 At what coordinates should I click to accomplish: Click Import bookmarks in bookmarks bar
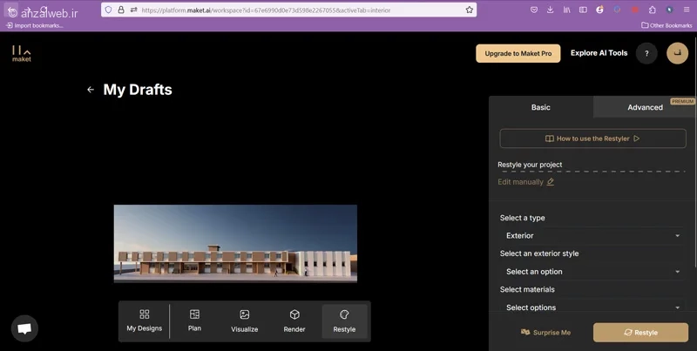click(x=35, y=25)
